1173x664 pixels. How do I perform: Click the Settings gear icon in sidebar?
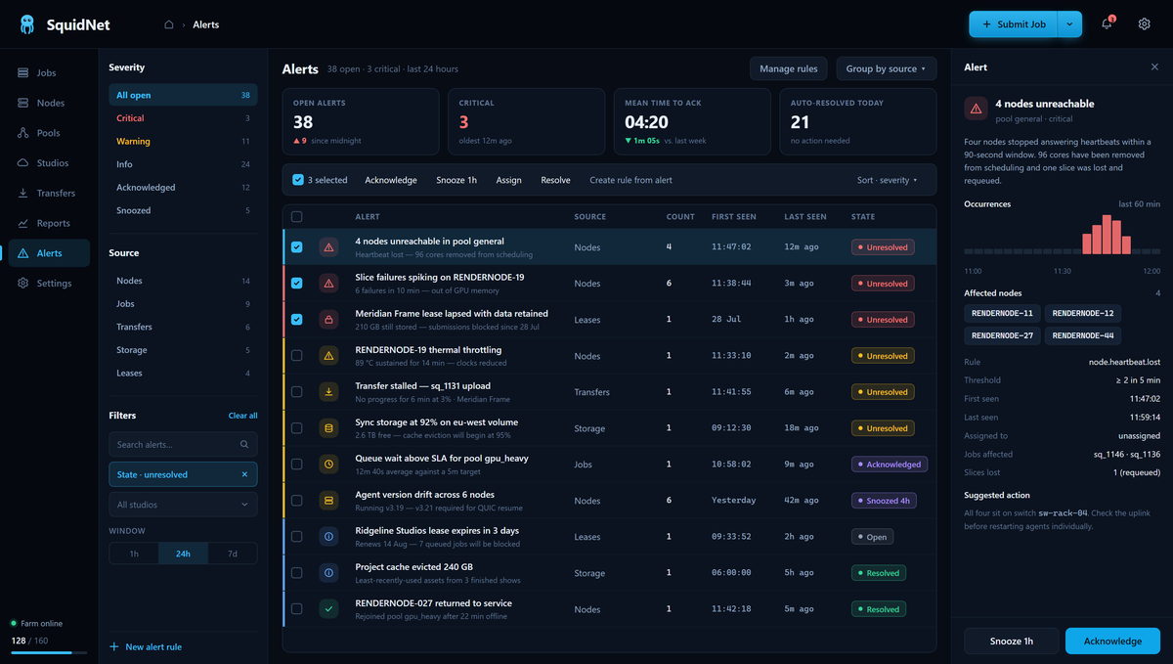click(x=23, y=284)
